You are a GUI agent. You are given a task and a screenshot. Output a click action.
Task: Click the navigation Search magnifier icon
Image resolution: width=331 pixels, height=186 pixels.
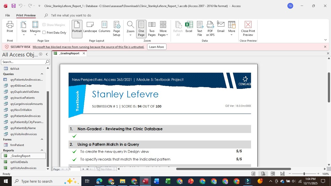click(x=47, y=62)
